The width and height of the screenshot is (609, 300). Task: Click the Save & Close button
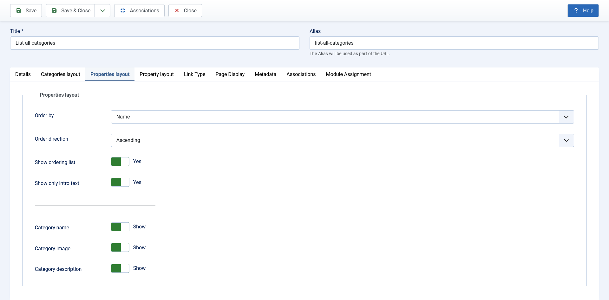point(70,10)
